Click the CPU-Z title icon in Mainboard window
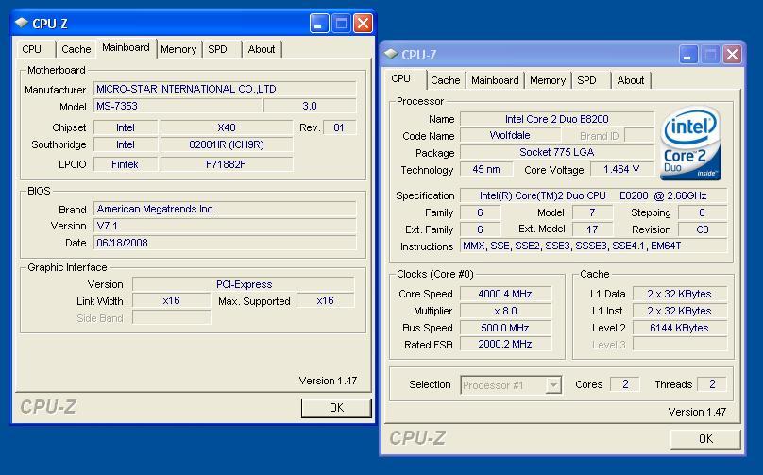The width and height of the screenshot is (763, 475). pyautogui.click(x=22, y=23)
